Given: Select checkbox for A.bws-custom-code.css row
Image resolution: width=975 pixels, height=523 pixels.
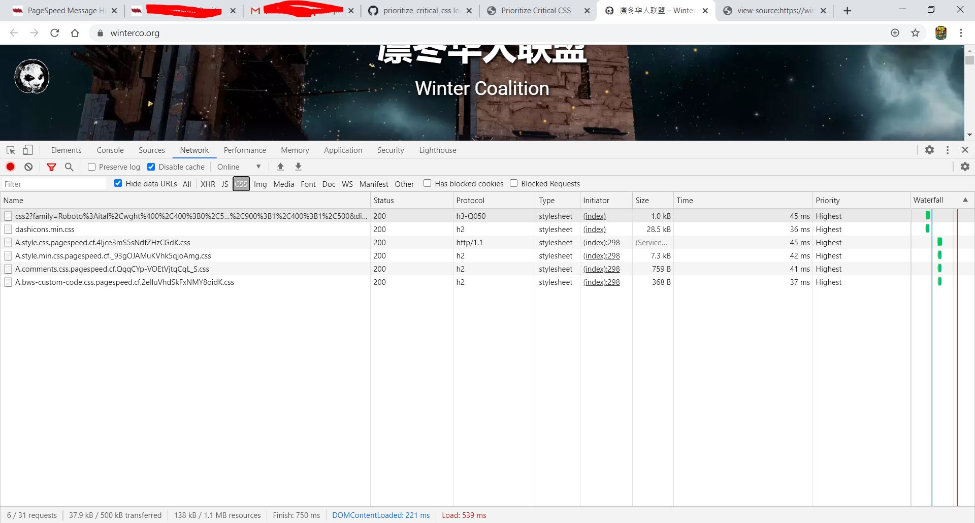Looking at the screenshot, I should [8, 282].
